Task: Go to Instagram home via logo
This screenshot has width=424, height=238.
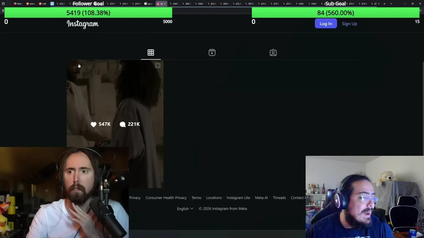Action: (82, 24)
